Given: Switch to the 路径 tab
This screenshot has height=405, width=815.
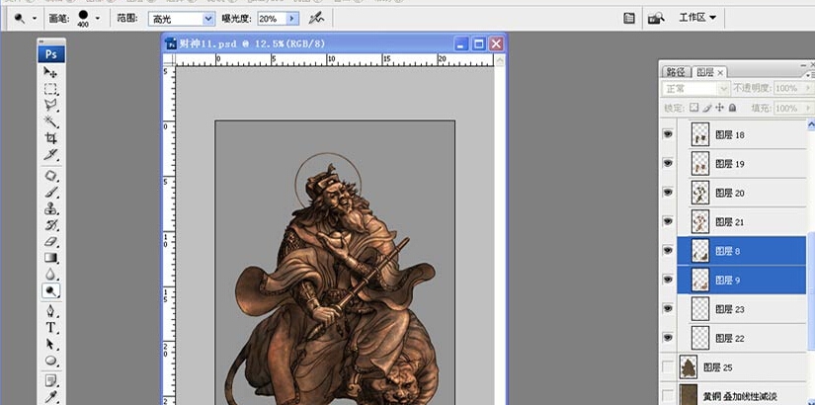Looking at the screenshot, I should (x=676, y=72).
